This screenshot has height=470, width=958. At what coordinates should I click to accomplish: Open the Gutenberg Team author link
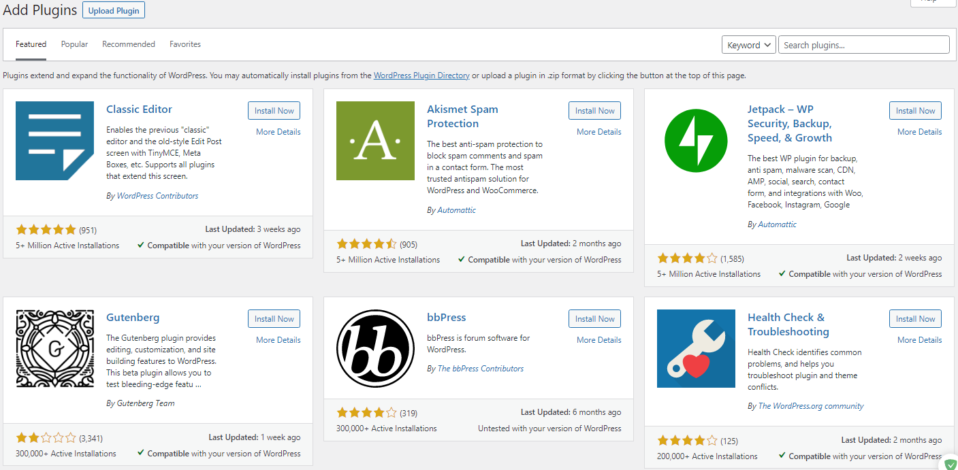point(146,403)
